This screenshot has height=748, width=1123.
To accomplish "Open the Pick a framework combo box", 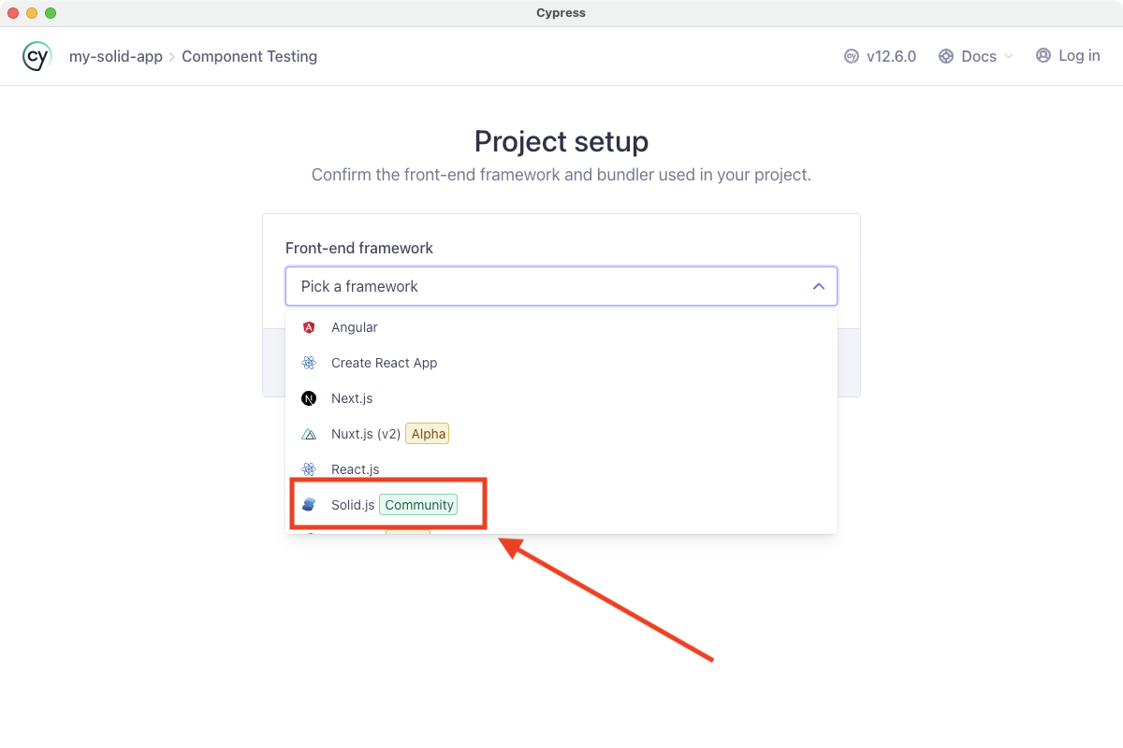I will coord(561,286).
